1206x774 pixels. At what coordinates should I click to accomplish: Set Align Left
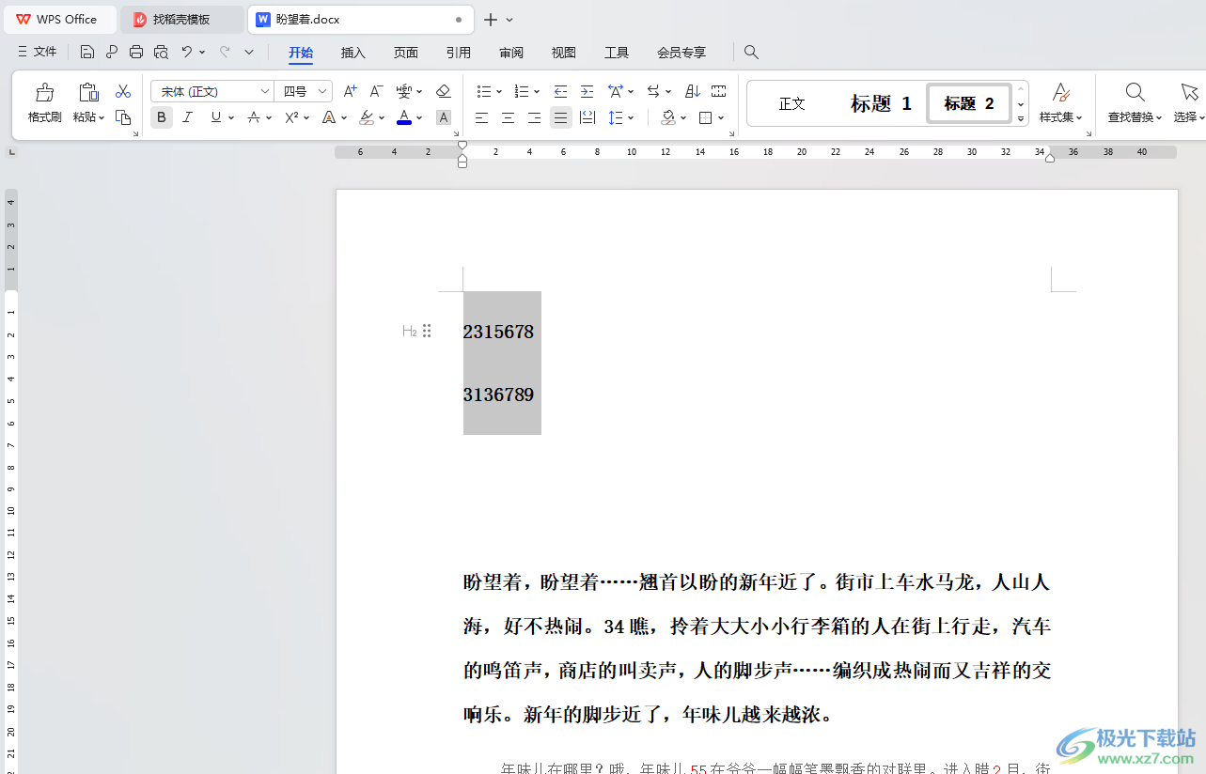point(481,117)
